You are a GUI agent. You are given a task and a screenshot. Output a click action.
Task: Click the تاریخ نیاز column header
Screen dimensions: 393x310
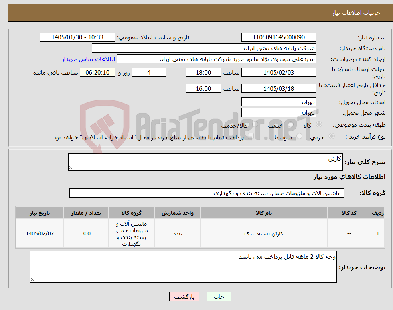[39, 213]
